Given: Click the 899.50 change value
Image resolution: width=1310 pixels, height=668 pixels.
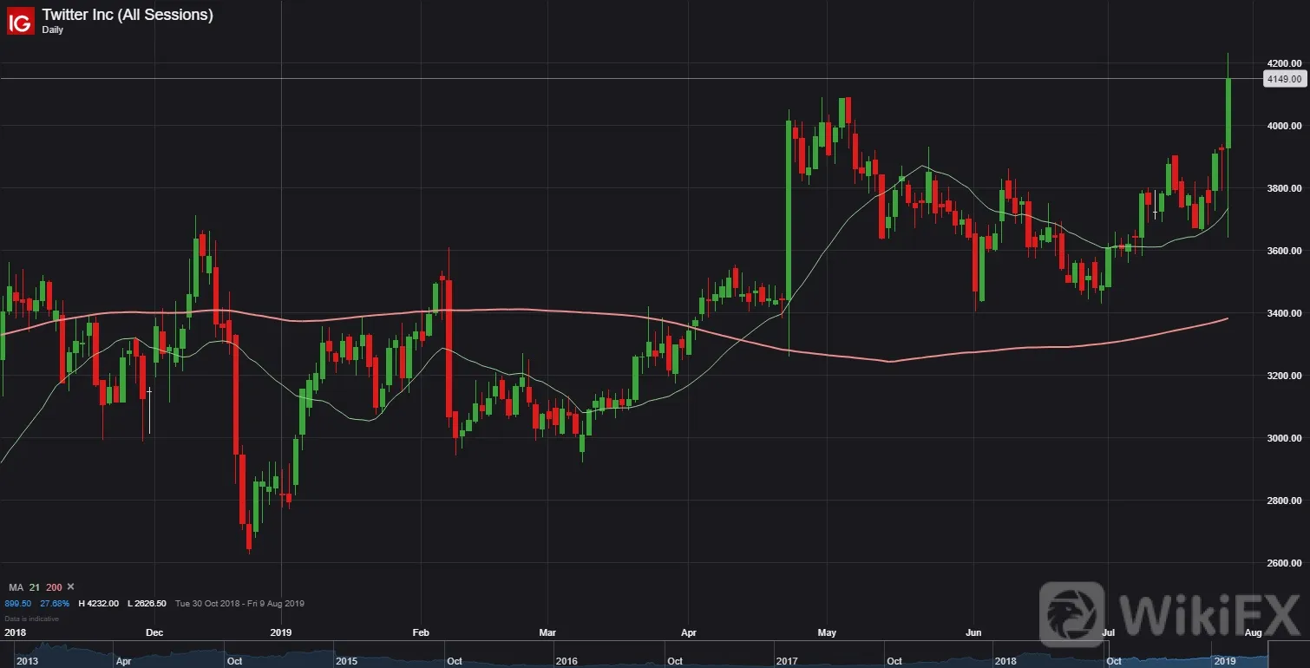Looking at the screenshot, I should click(18, 603).
